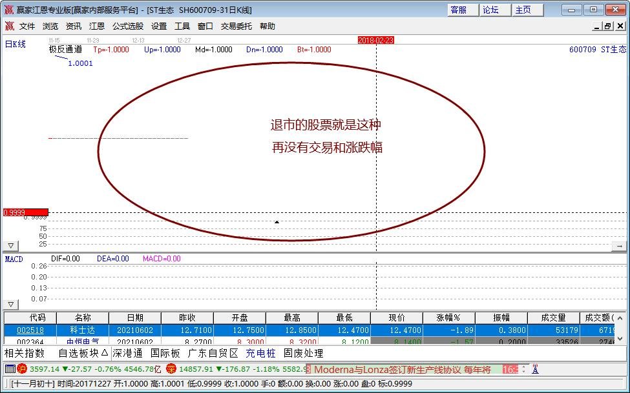Click the 客服 button in the title bar
This screenshot has height=393, width=630.
(x=463, y=10)
